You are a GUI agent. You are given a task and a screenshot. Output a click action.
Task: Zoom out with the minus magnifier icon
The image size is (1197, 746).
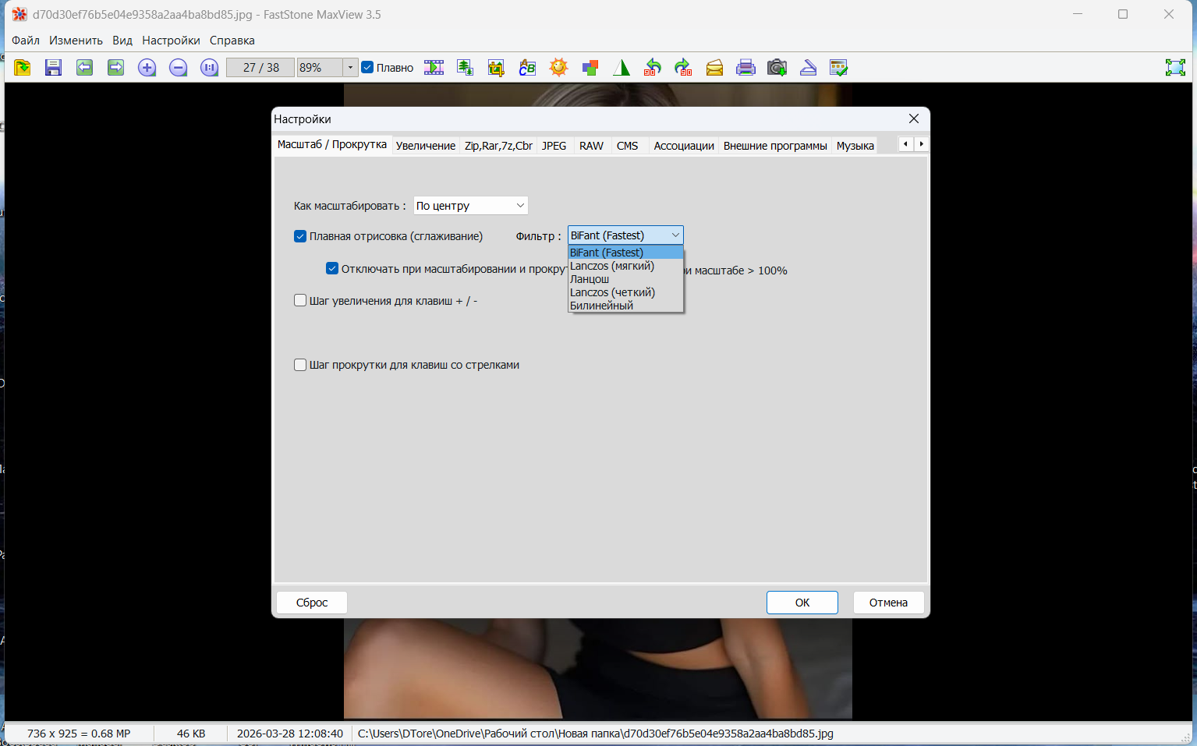tap(178, 68)
